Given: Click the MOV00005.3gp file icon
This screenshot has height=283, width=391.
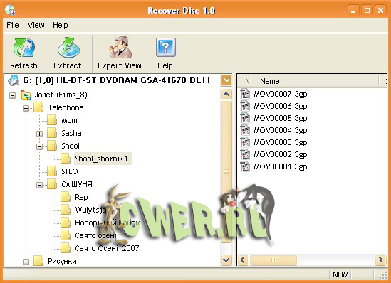Looking at the screenshot, I should pos(246,118).
